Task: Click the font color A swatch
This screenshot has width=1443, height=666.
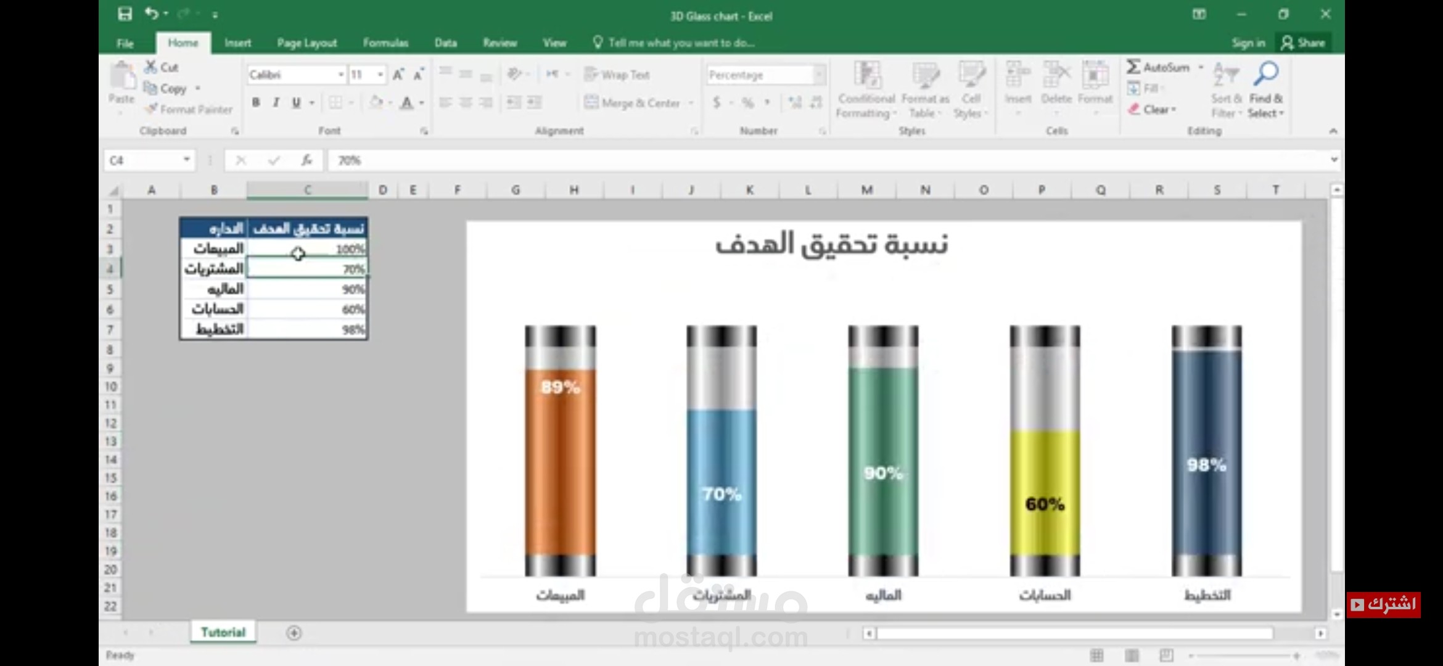Action: 406,102
